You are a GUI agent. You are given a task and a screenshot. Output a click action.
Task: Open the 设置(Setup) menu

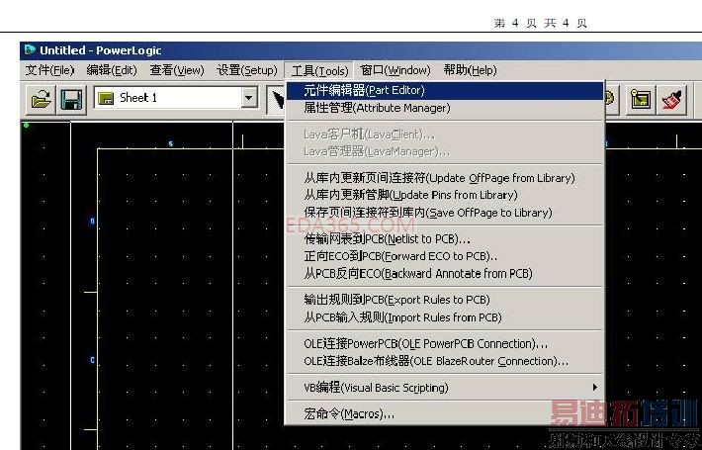pos(246,70)
